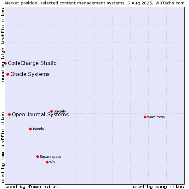
Task: Click the 'WordPress' label text
Action: [156, 117]
